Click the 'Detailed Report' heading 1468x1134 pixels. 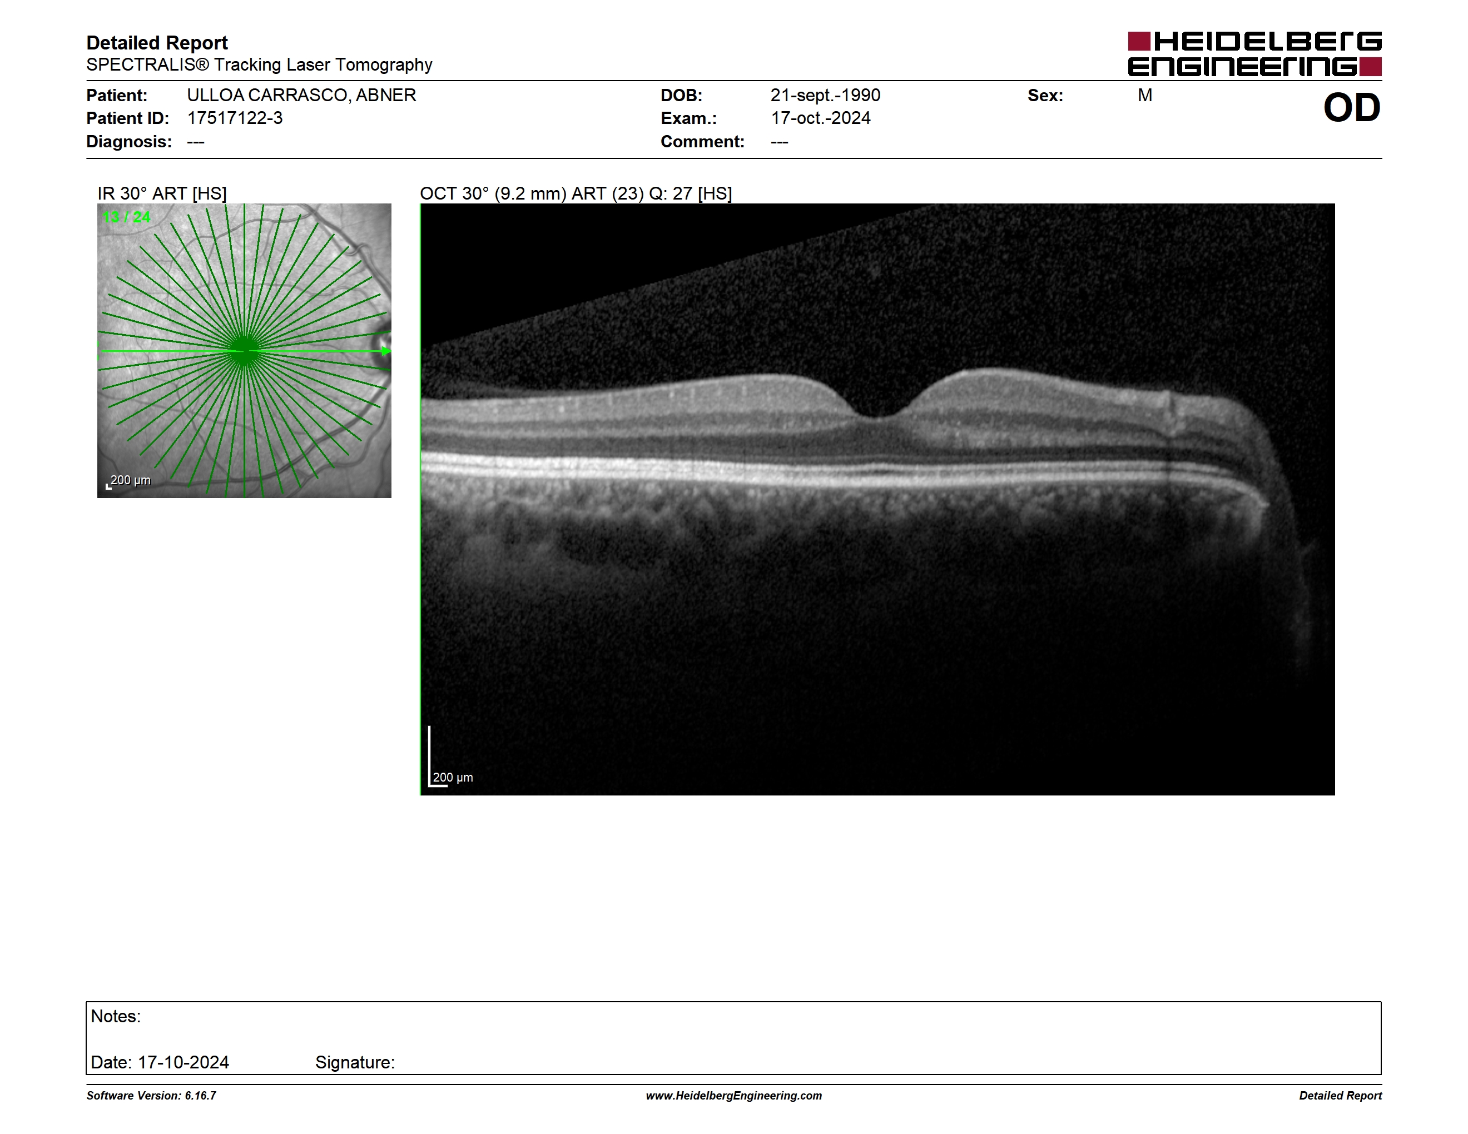pyautogui.click(x=157, y=43)
